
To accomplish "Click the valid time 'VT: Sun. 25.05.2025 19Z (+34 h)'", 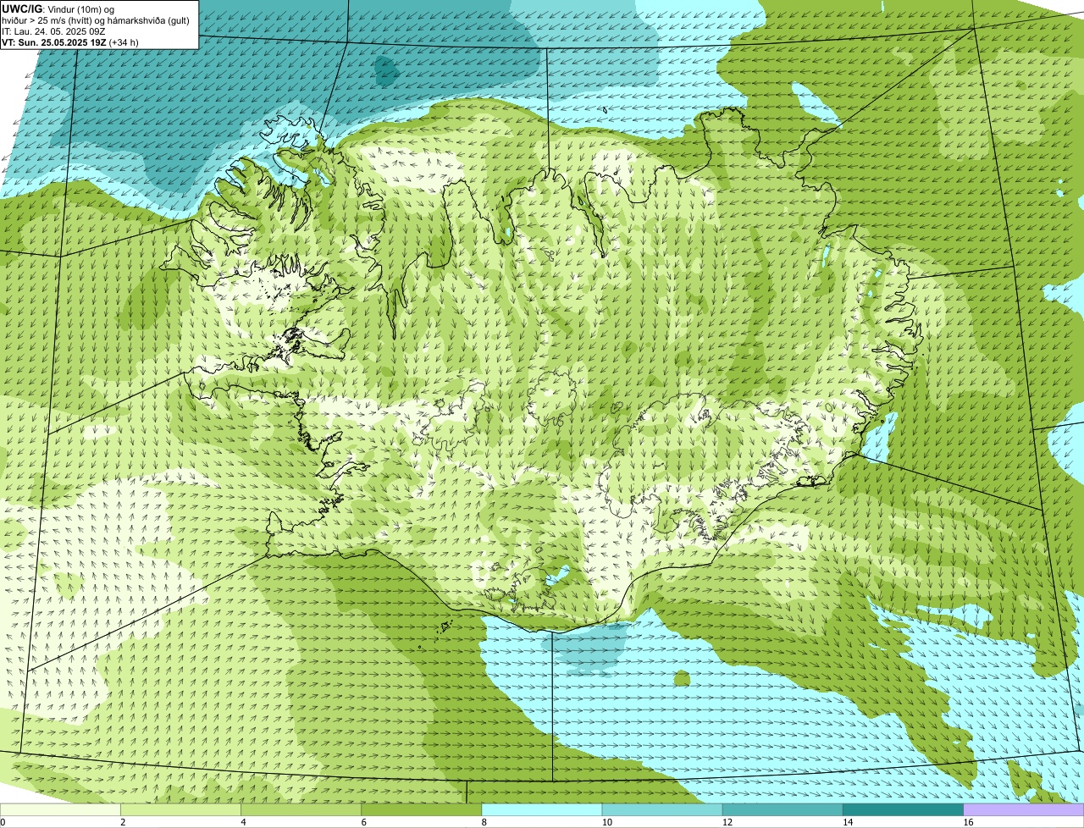I will pyautogui.click(x=70, y=41).
